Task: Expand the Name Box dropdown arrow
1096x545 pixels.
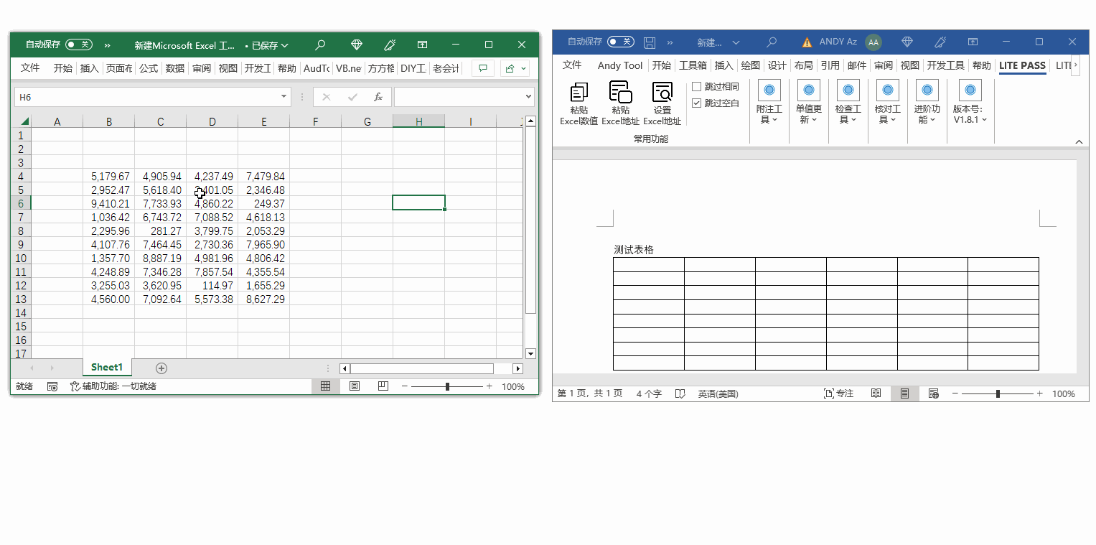Action: pyautogui.click(x=284, y=97)
